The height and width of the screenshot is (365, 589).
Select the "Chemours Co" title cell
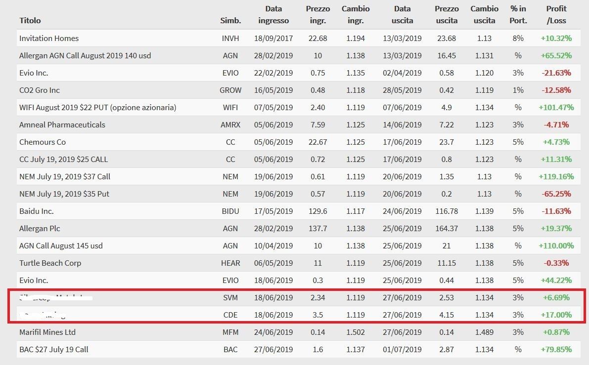tap(43, 142)
